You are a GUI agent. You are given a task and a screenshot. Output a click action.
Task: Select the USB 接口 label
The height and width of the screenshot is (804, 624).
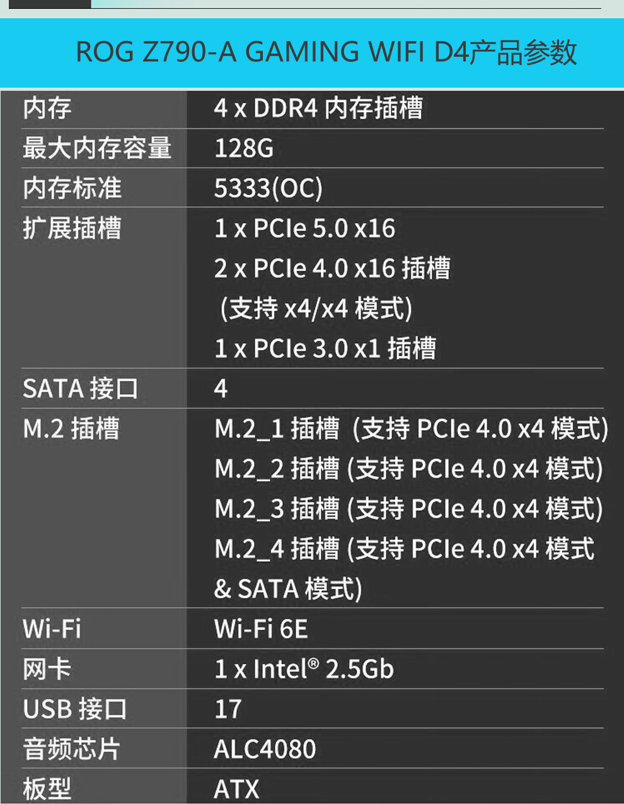75,709
